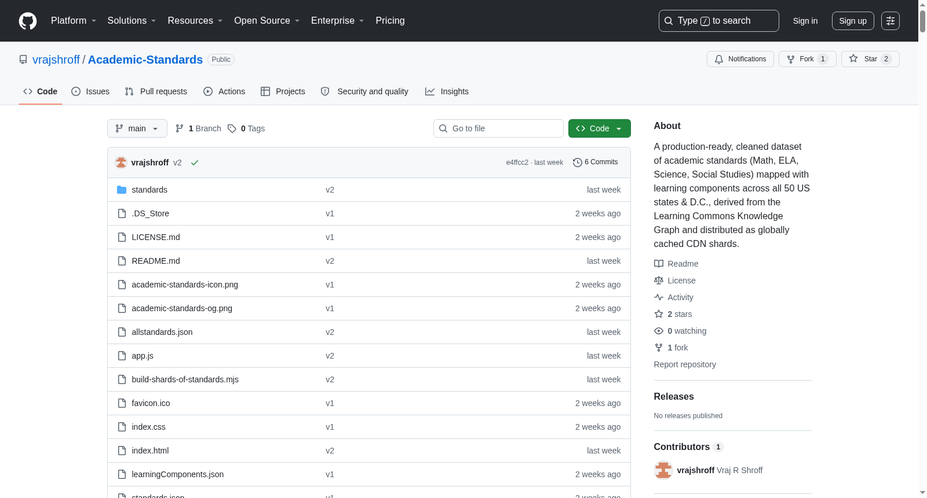Click the file icon beside app.js
Image resolution: width=927 pixels, height=498 pixels.
click(122, 356)
